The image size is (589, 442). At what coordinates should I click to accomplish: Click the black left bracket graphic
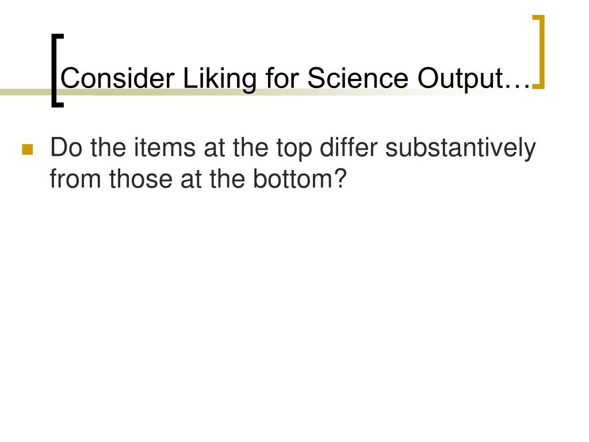pos(57,71)
